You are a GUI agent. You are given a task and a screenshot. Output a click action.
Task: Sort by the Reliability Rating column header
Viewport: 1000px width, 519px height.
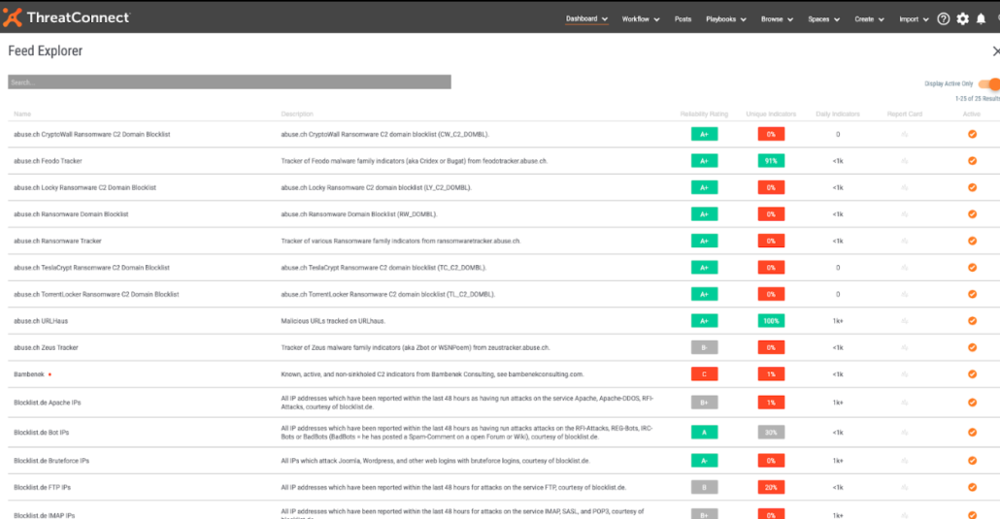coord(704,114)
